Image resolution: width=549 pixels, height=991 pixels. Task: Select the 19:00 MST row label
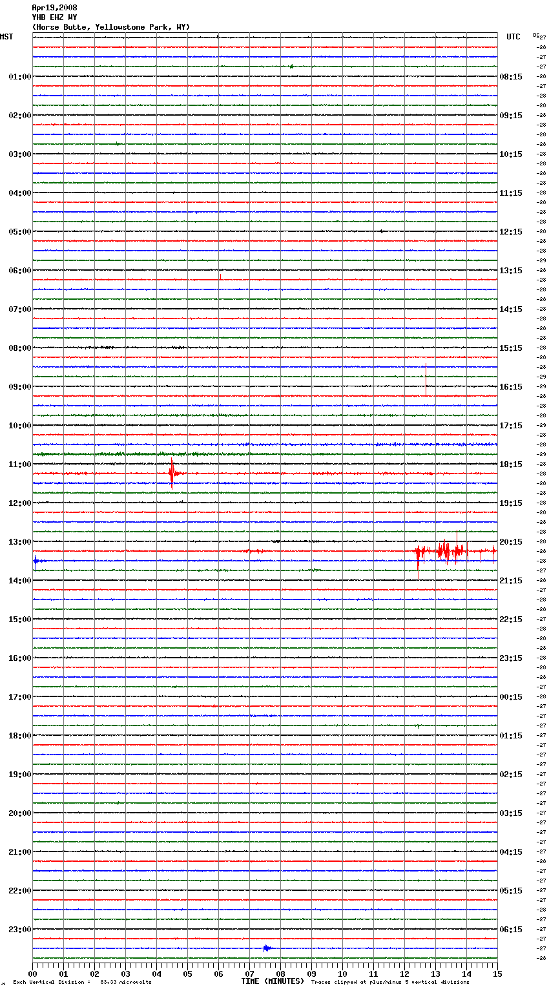point(19,775)
